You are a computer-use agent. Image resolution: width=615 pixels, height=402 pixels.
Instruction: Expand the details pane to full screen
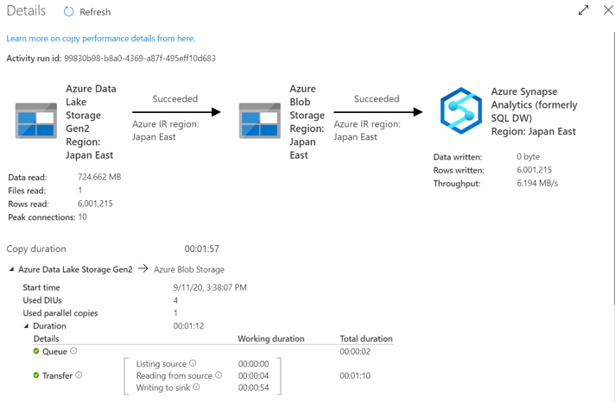pyautogui.click(x=583, y=10)
